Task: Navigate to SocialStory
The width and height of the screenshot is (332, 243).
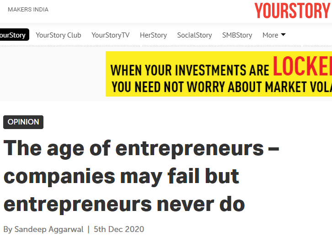Action: (194, 35)
